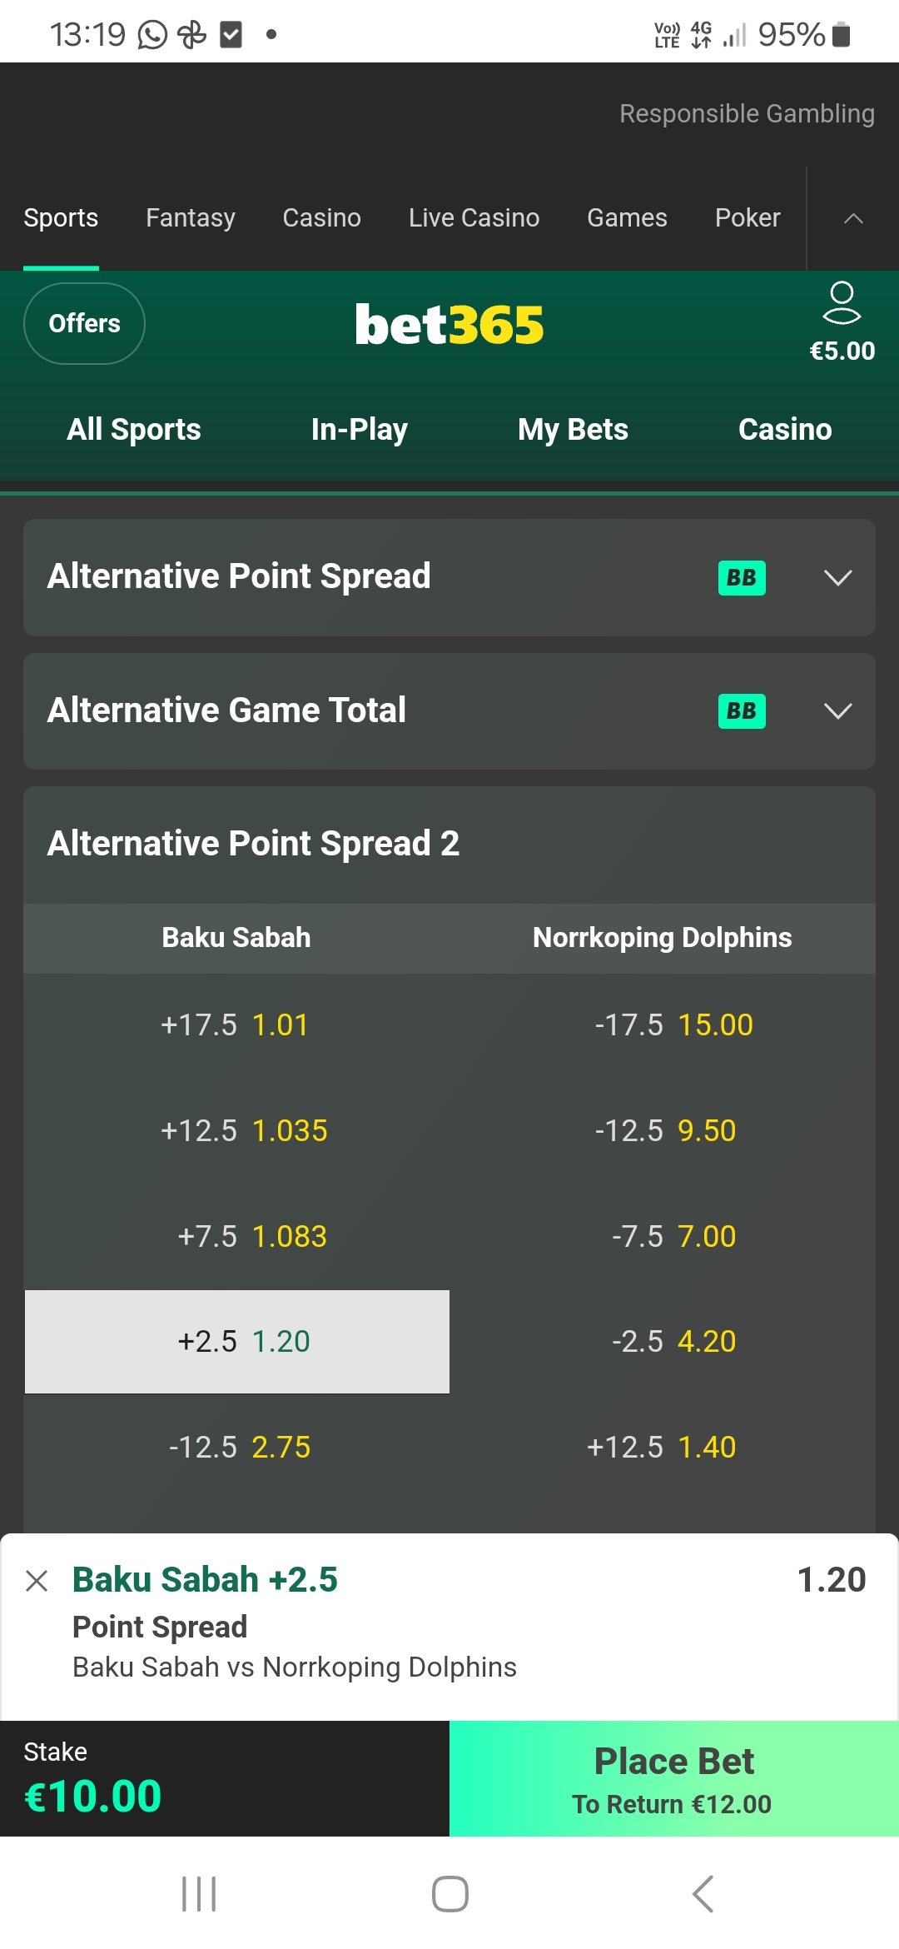Remove Baku Sabah +2.5 selection with X
The height and width of the screenshot is (1949, 899).
point(37,1580)
